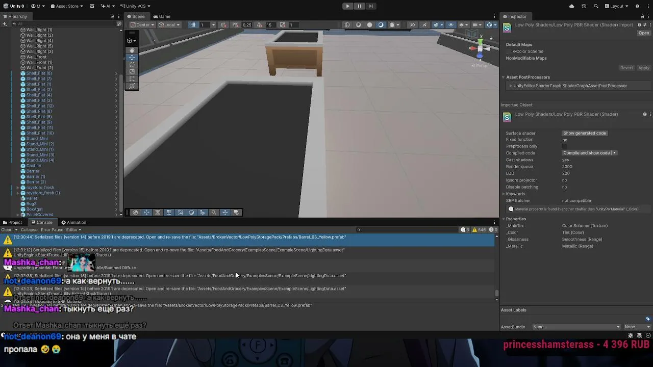Toggle scene lighting icon
Image resolution: width=653 pixels, height=367 pixels.
[x=381, y=25]
